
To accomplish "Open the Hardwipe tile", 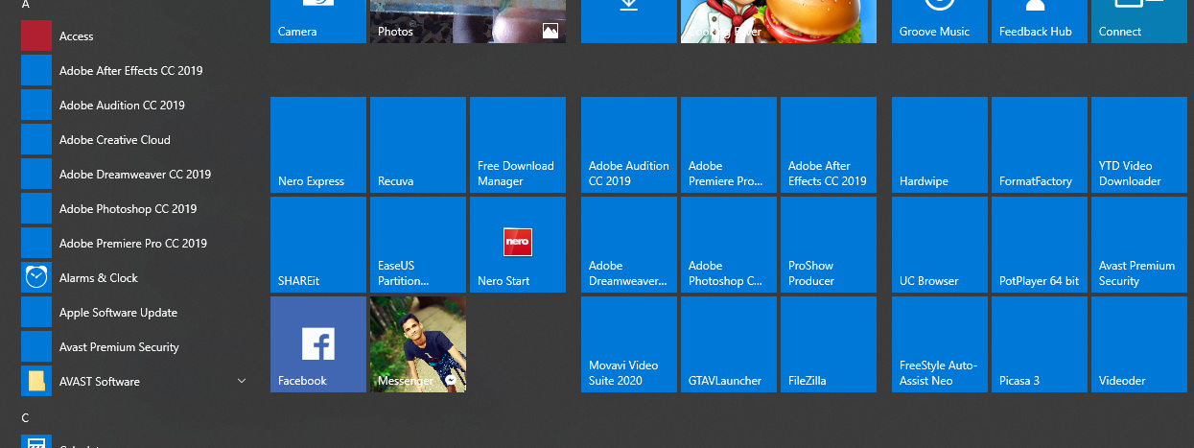I will point(940,145).
